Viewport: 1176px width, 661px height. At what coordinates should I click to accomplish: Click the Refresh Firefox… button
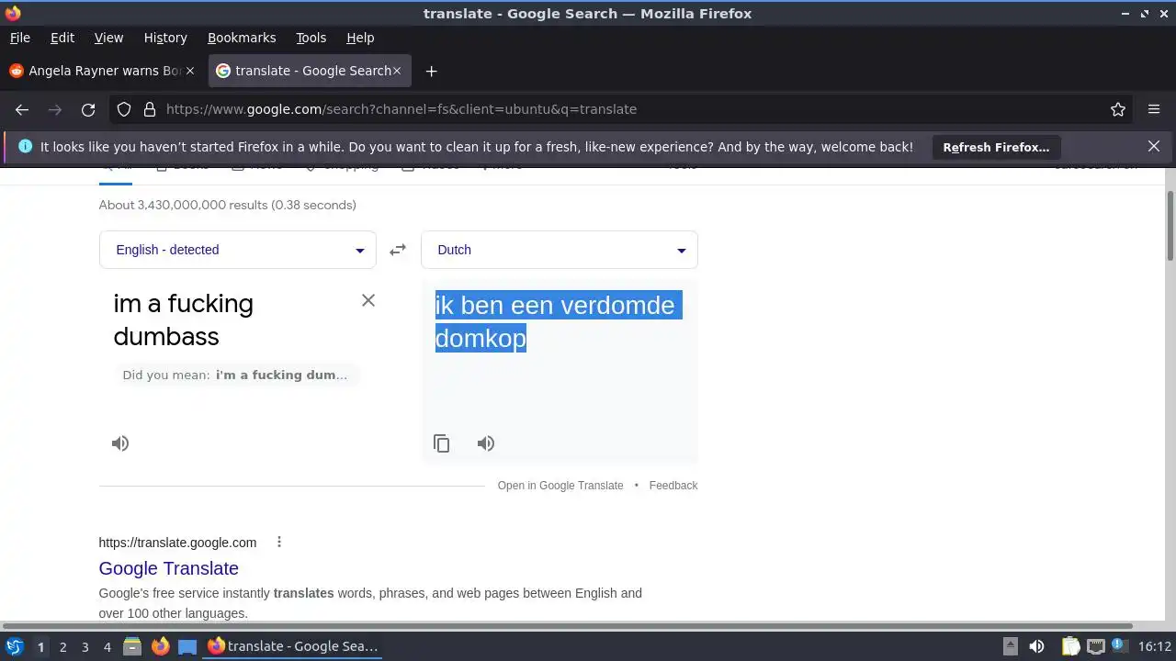[x=996, y=147]
